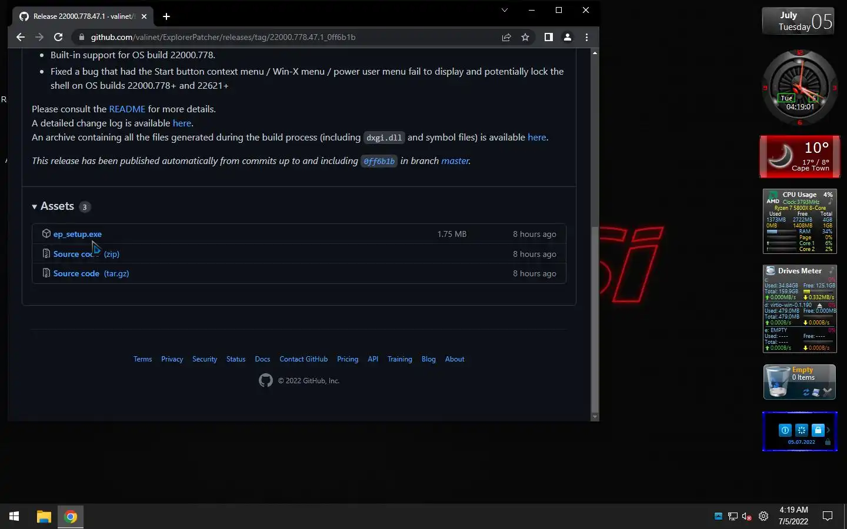Open the Cape Town weather gadget
This screenshot has width=847, height=529.
pos(799,156)
